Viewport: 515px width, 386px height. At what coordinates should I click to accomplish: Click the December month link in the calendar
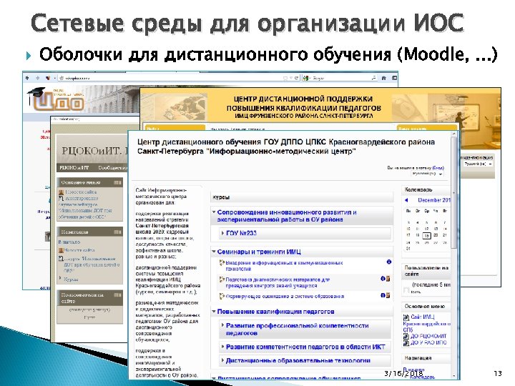(x=434, y=200)
